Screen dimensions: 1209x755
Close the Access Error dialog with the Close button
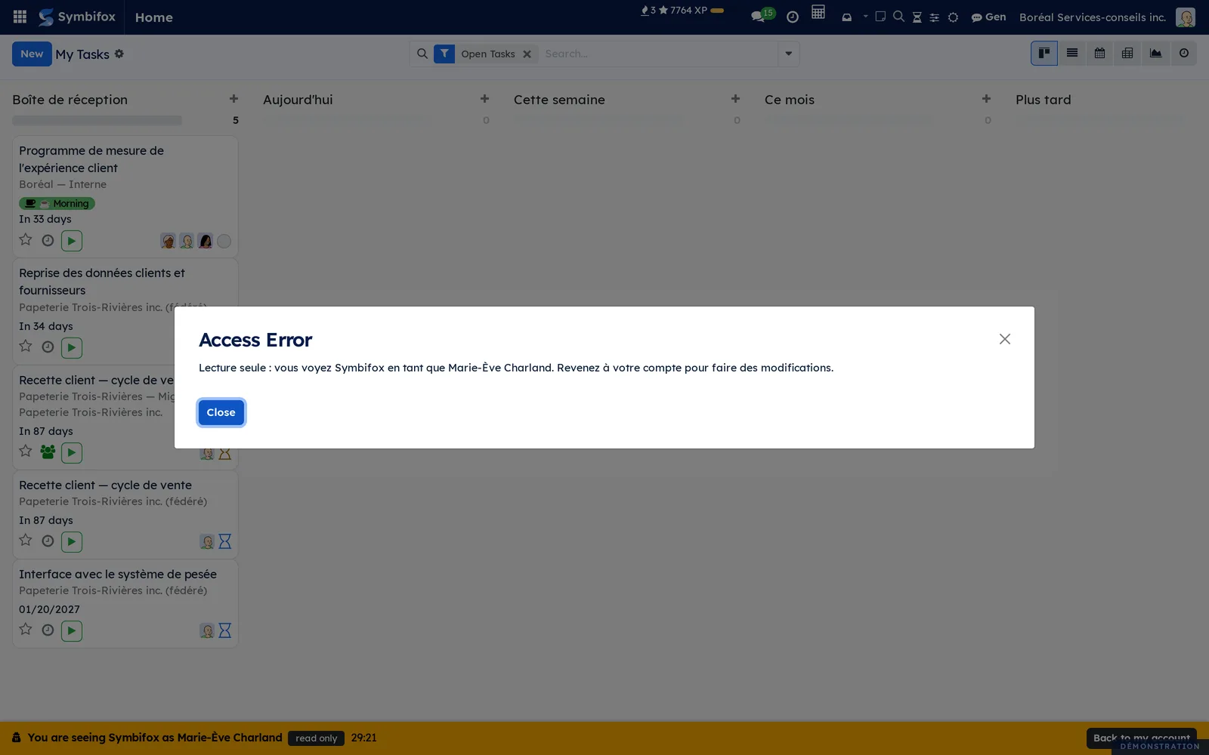tap(221, 412)
